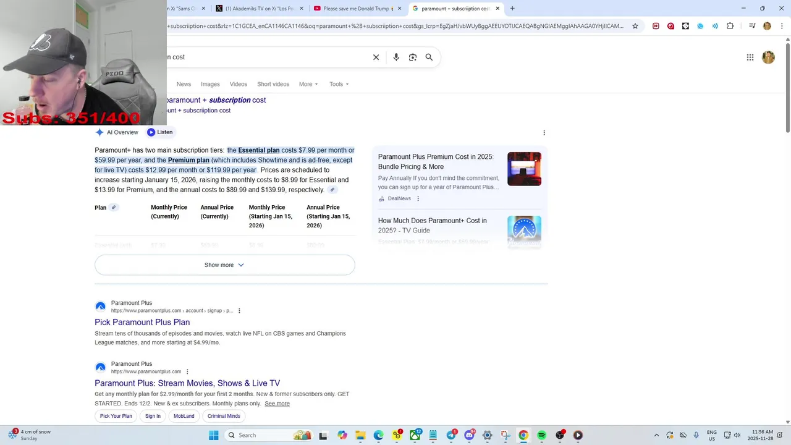The height and width of the screenshot is (445, 791).
Task: Clear the search box with the X icon
Action: coord(376,57)
